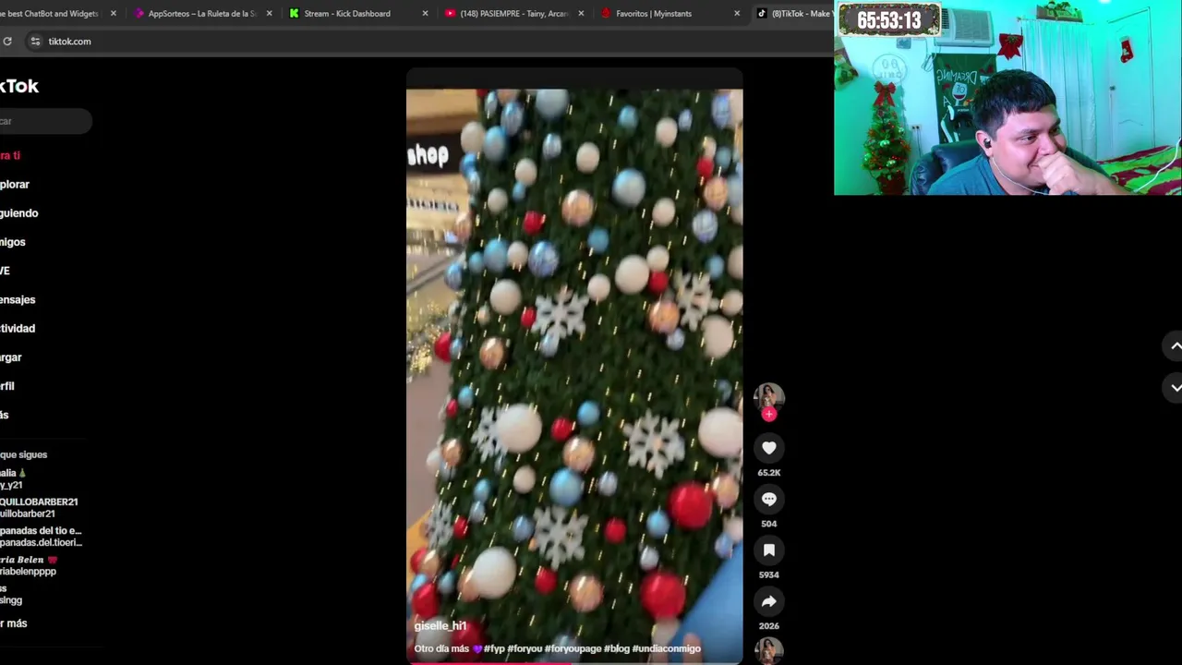Open the Para ti feed
The width and height of the screenshot is (1182, 665).
pyautogui.click(x=9, y=155)
